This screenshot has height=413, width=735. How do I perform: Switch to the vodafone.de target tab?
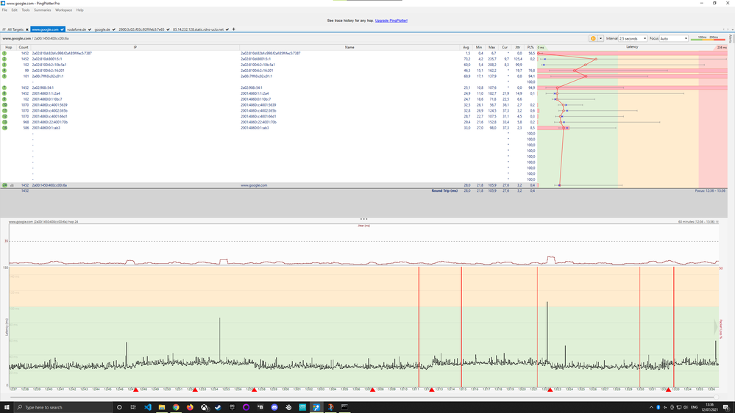pos(78,29)
